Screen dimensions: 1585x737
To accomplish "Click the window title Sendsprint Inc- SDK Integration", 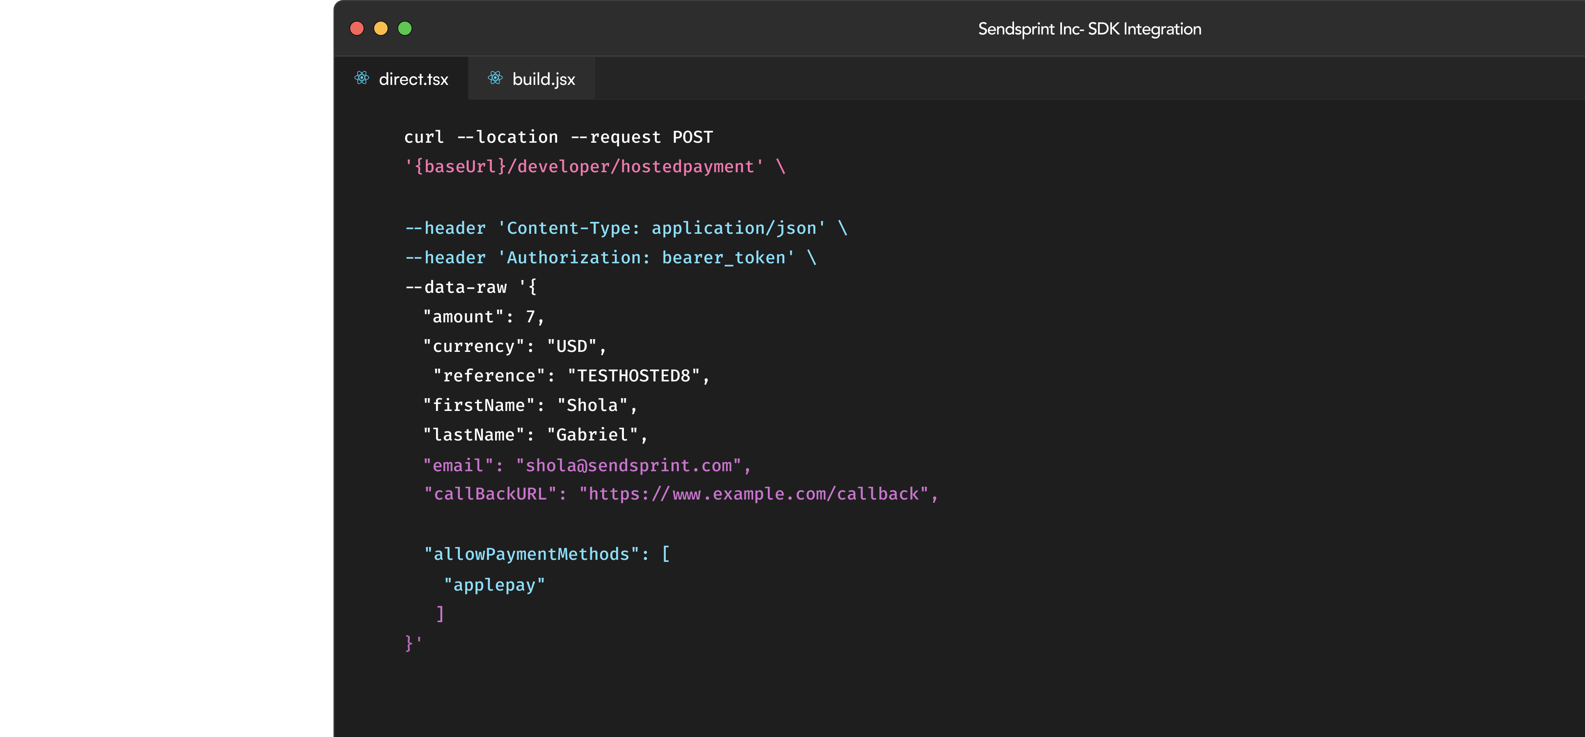I will click(1089, 29).
